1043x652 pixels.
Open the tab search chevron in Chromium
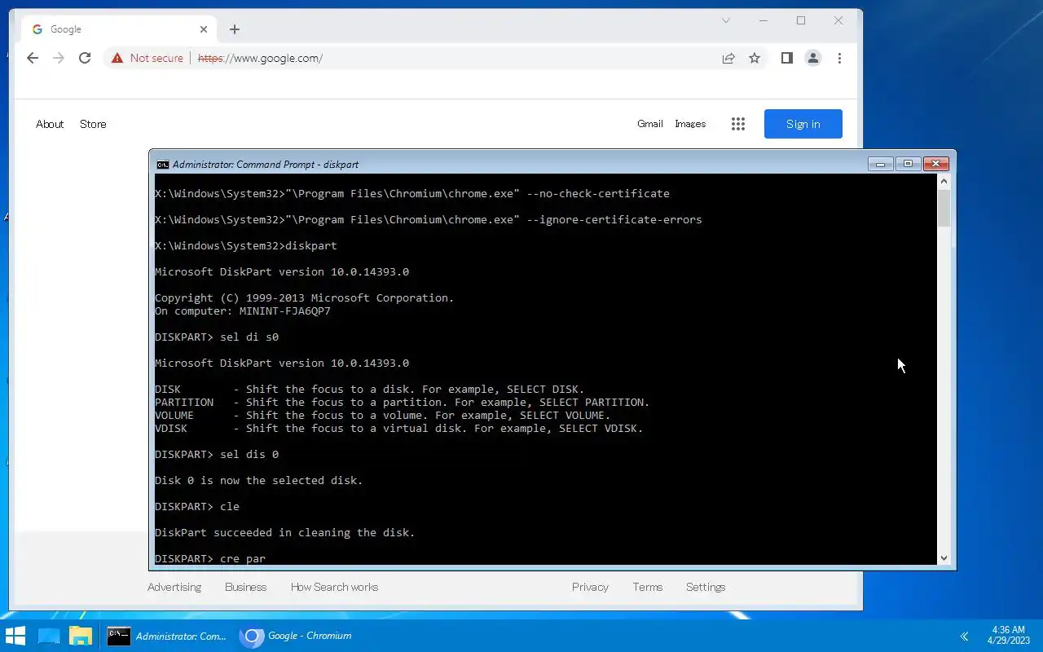[x=726, y=20]
